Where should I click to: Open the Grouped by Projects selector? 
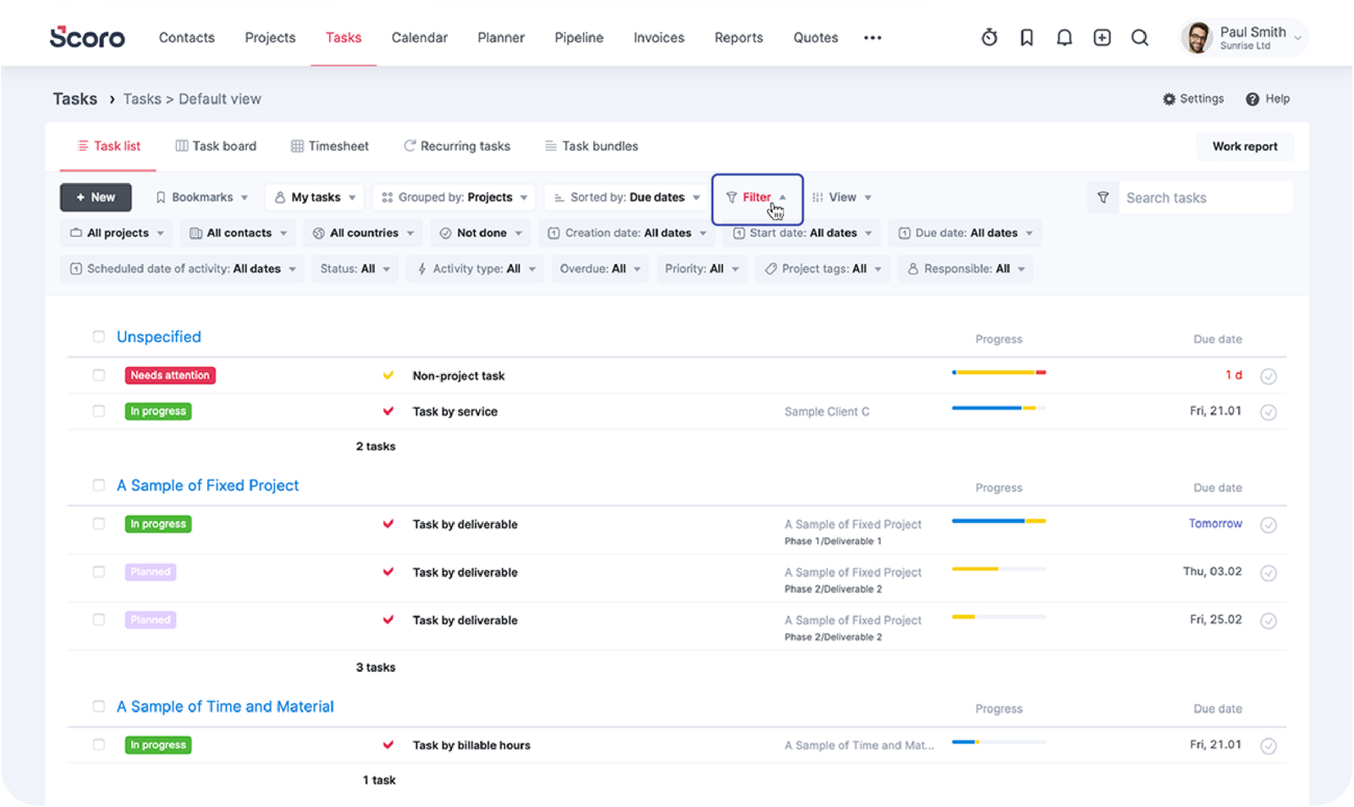(x=454, y=197)
